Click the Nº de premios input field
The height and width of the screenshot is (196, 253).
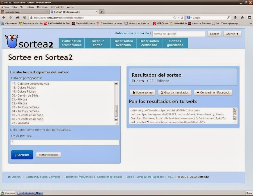65,142
